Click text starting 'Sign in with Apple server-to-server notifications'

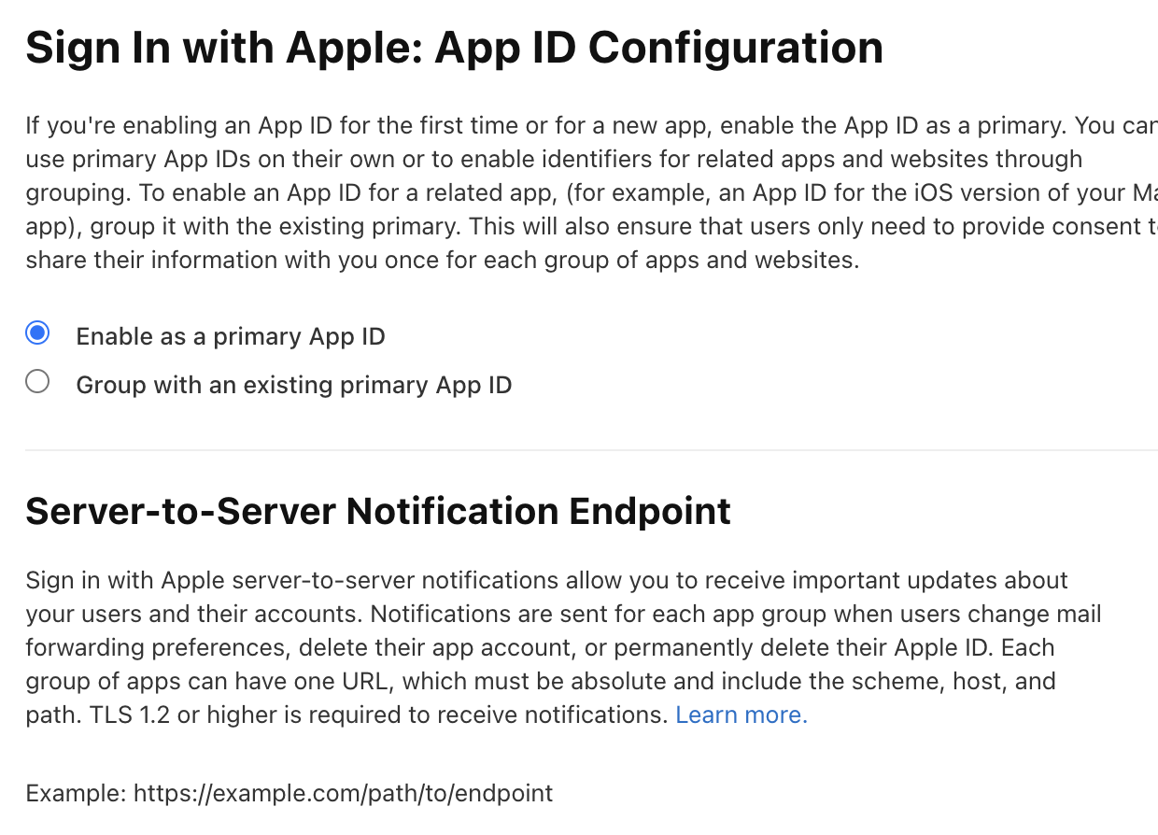coord(563,647)
